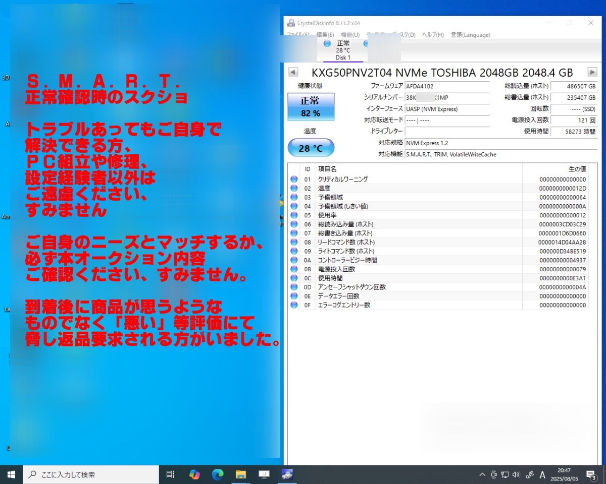
Task: Click the taskbar search box ここに入力して検索
Action: 91,474
